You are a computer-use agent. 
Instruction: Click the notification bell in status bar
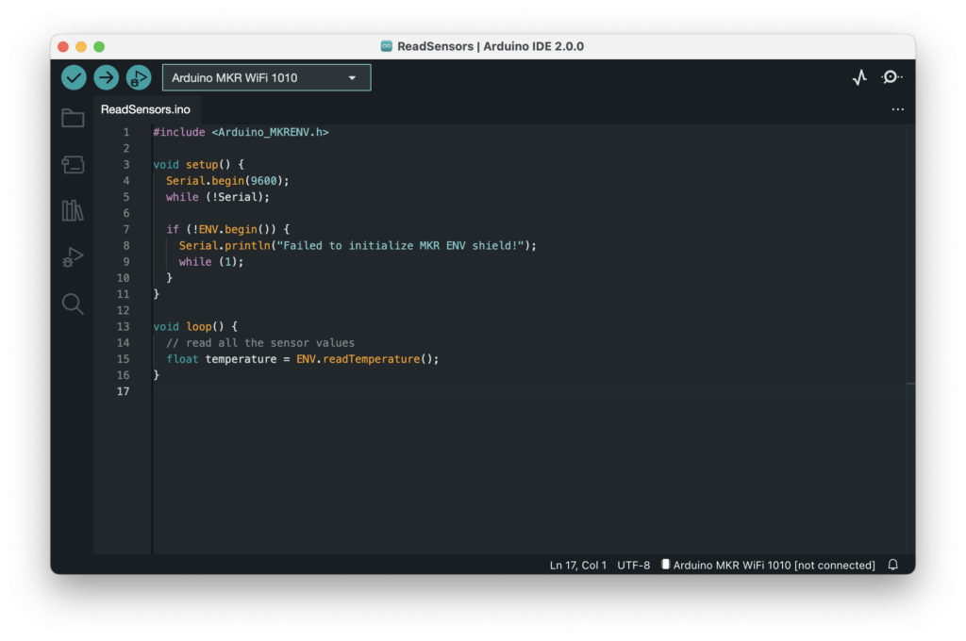tap(892, 565)
